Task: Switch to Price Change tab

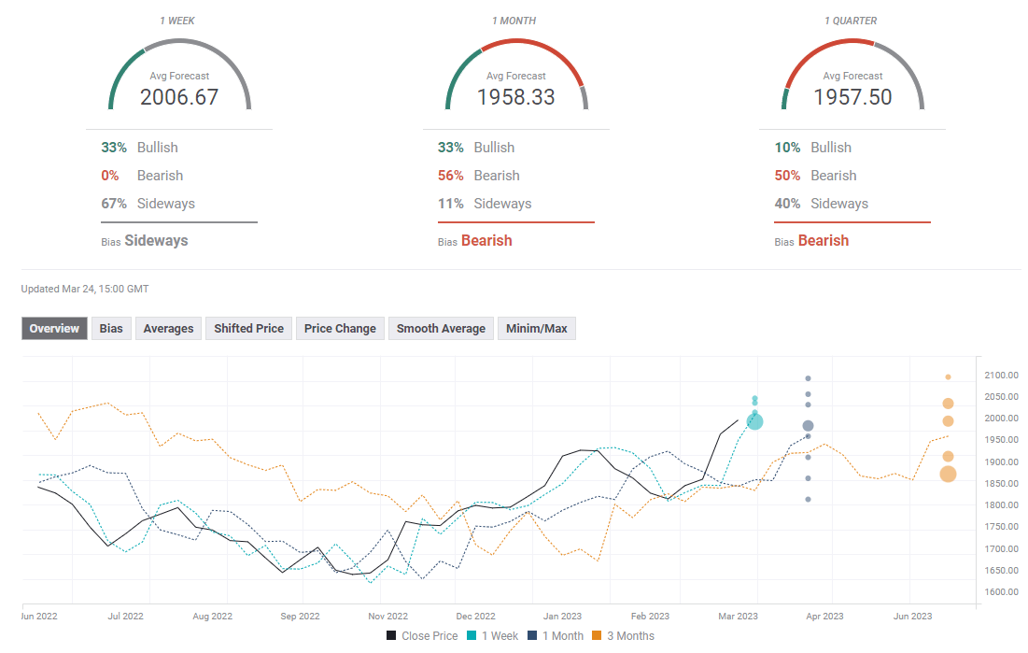Action: click(340, 329)
